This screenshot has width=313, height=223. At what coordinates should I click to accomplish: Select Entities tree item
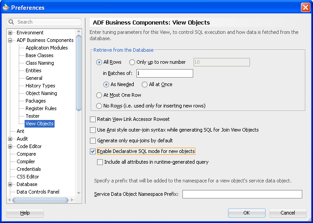point(34,70)
